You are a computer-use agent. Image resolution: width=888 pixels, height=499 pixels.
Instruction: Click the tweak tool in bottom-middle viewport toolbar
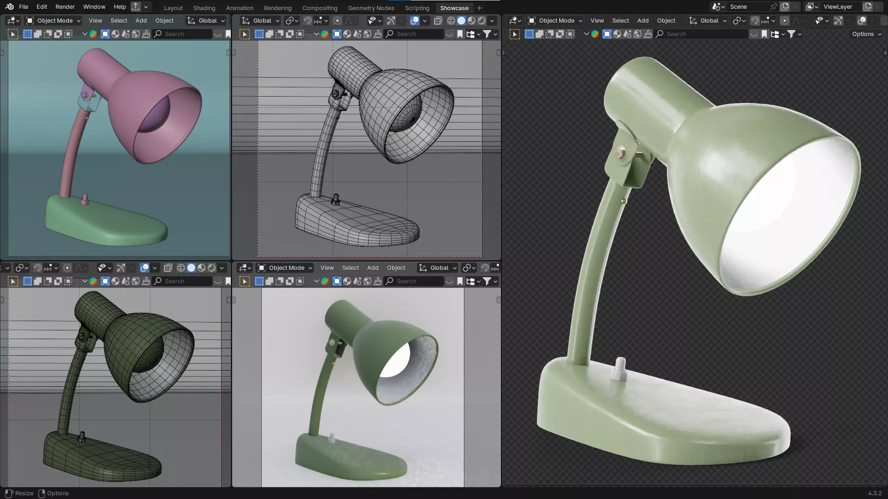[x=245, y=281]
